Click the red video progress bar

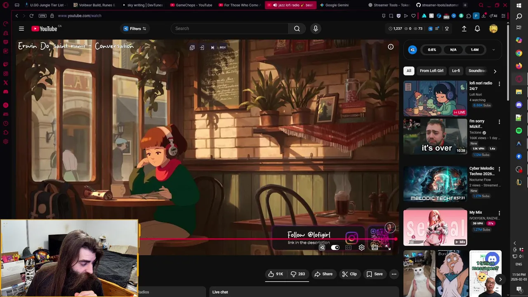tap(268, 239)
